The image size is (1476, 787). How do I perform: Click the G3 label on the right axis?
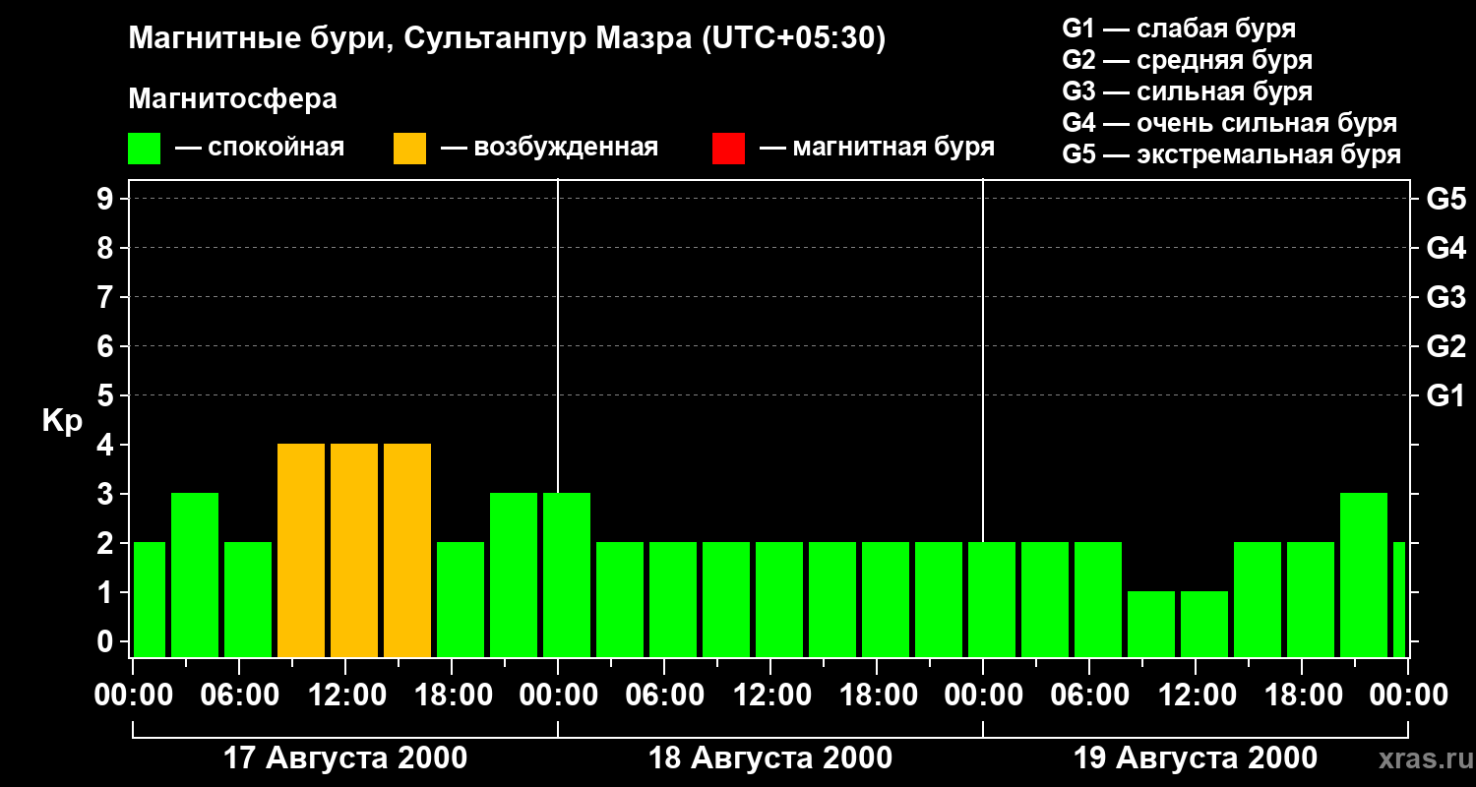1445,297
